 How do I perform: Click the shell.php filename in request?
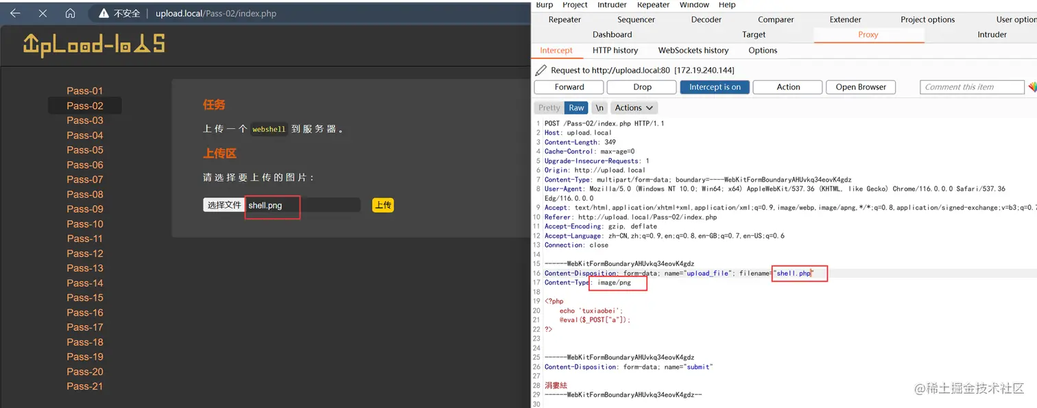coord(794,273)
